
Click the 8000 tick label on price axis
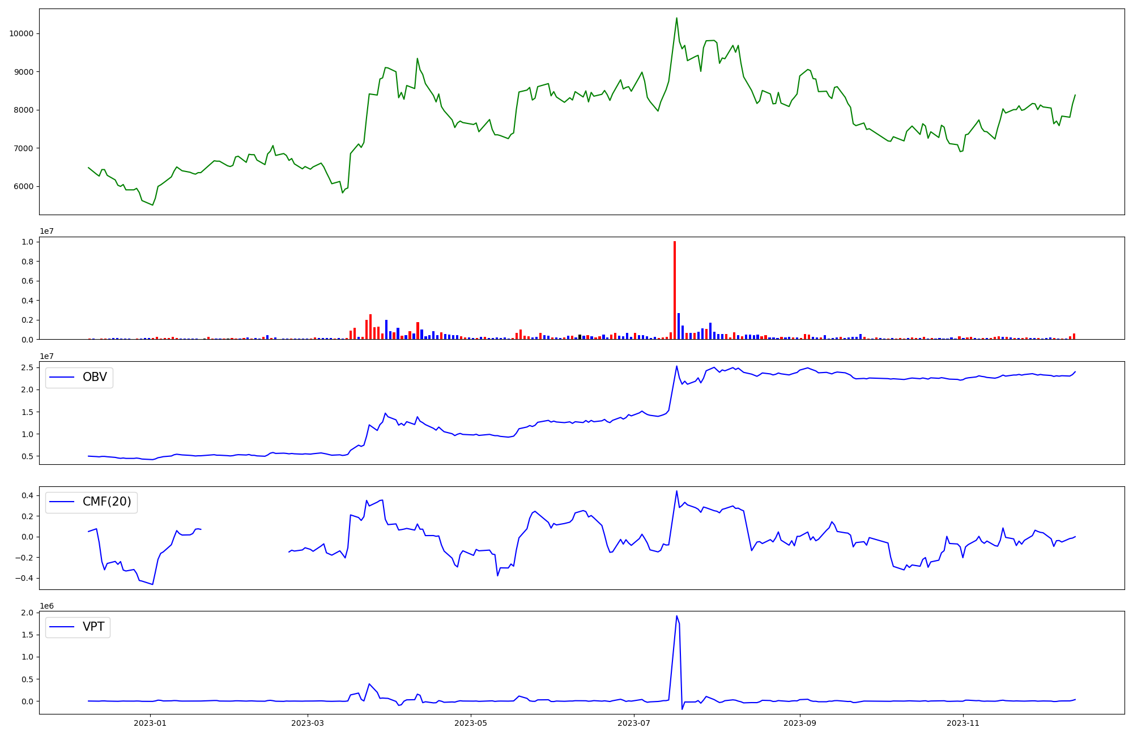pyautogui.click(x=23, y=110)
